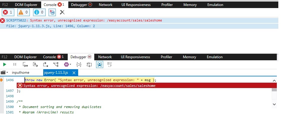Toggle the warnings filter showing 0
This screenshot has height=114, width=281.
[x=24, y=12]
